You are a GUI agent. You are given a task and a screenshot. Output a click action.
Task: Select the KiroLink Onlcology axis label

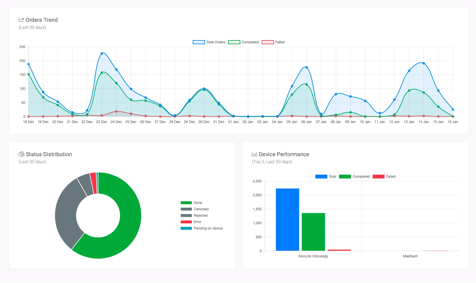(x=313, y=256)
